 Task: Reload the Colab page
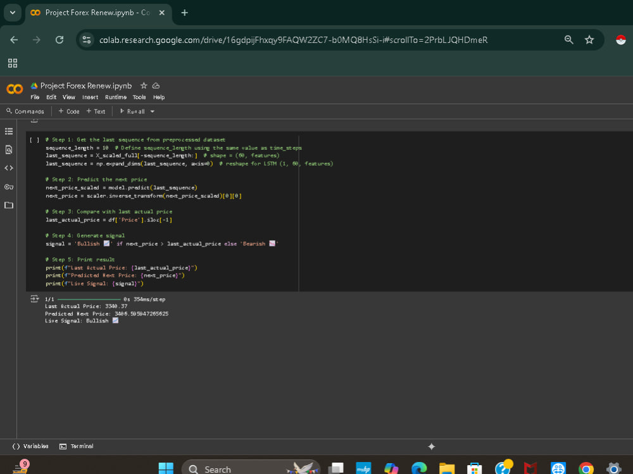tap(60, 40)
